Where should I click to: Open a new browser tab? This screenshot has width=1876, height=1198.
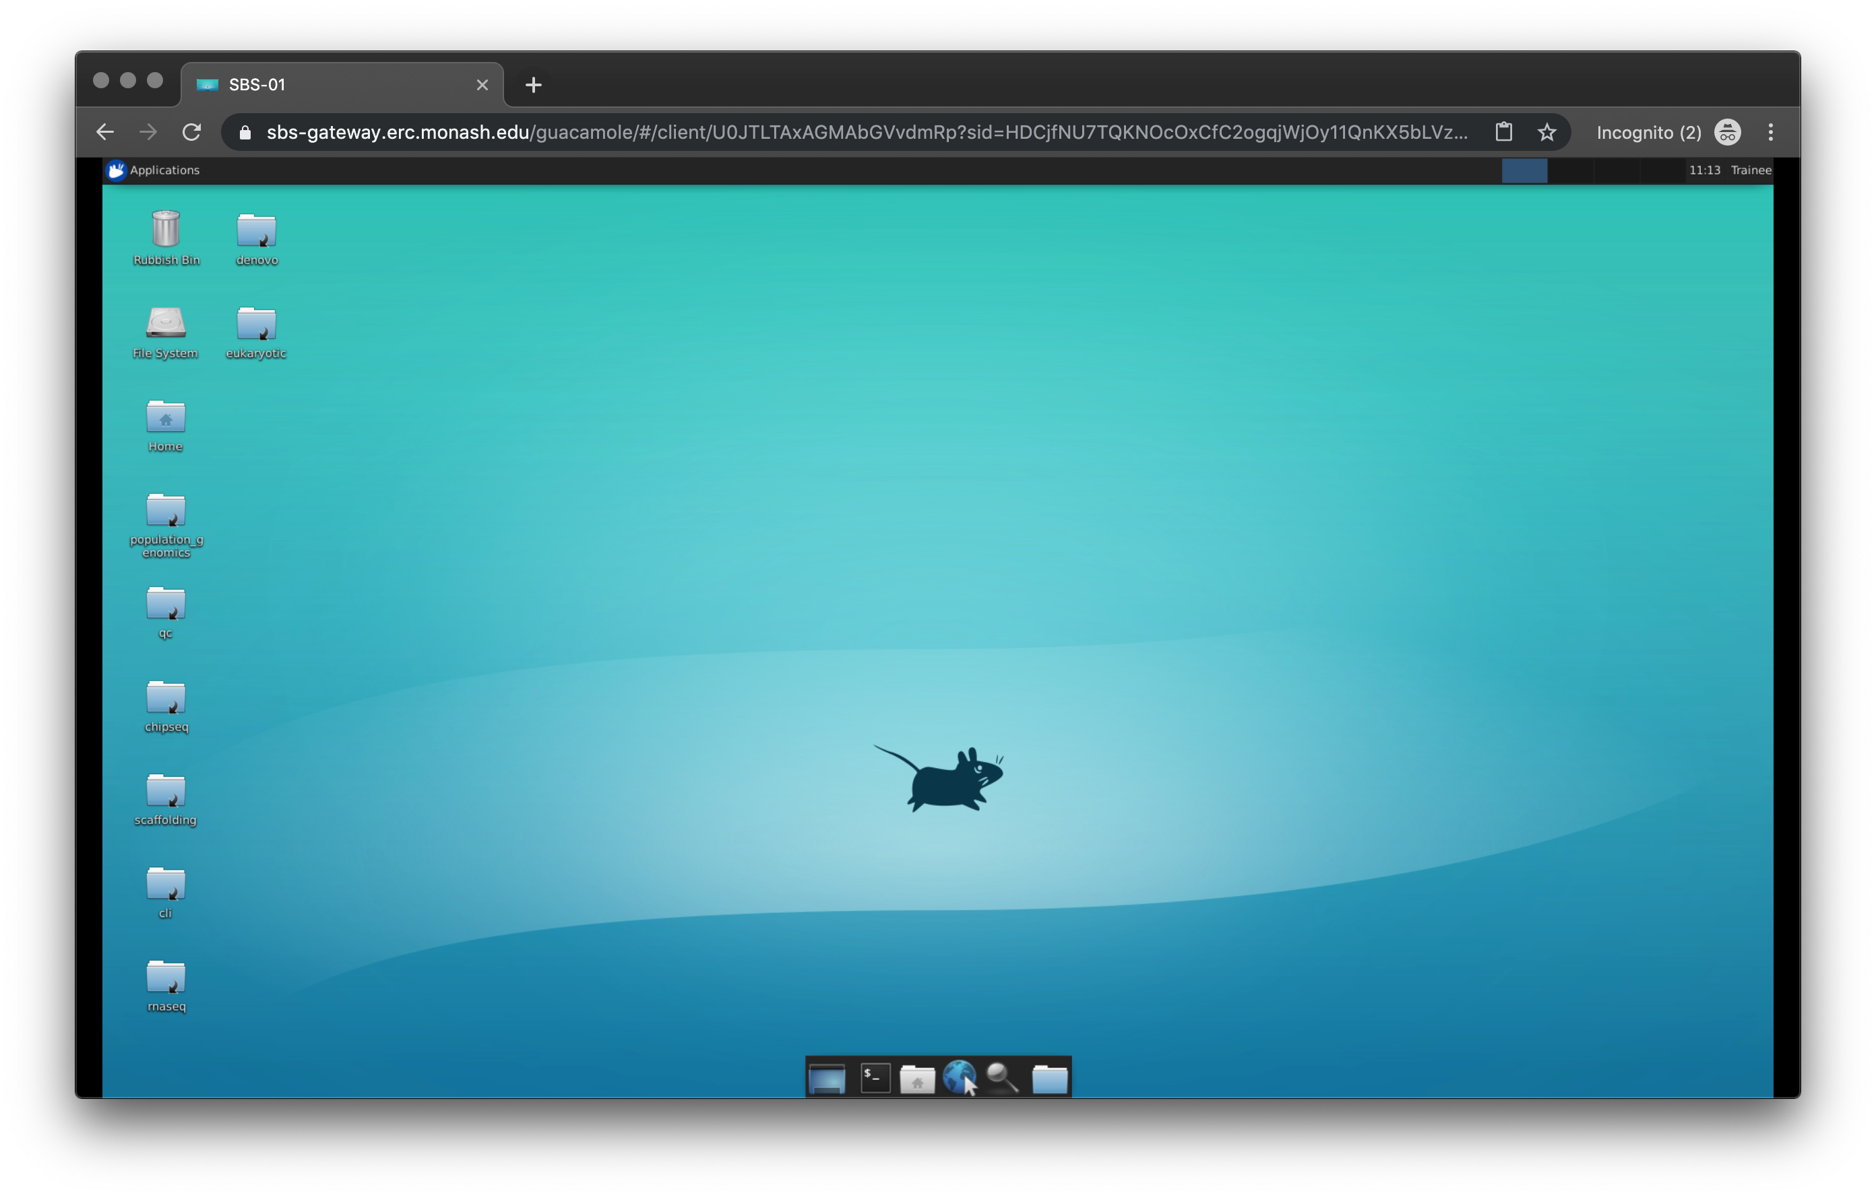(x=534, y=85)
